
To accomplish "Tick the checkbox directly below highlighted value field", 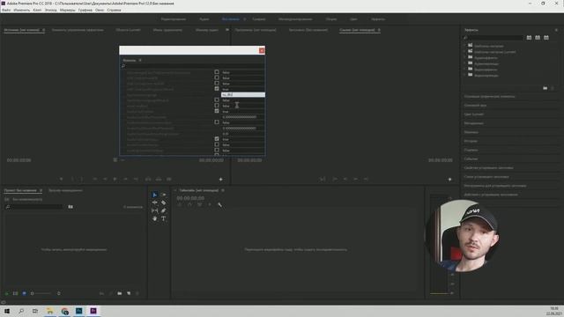I will (217, 100).
